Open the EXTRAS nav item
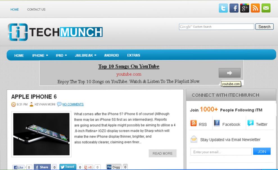The height and width of the screenshot is (170, 278). click(x=134, y=55)
